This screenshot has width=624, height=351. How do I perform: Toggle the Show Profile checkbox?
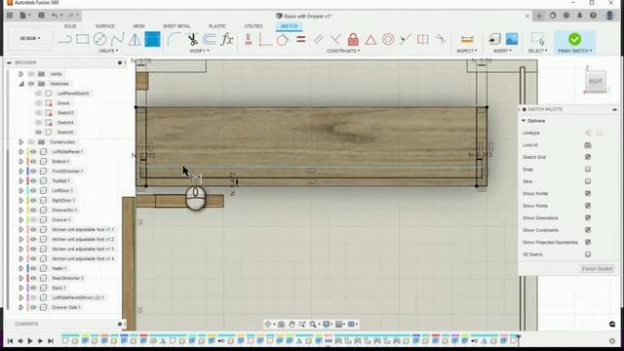click(588, 193)
